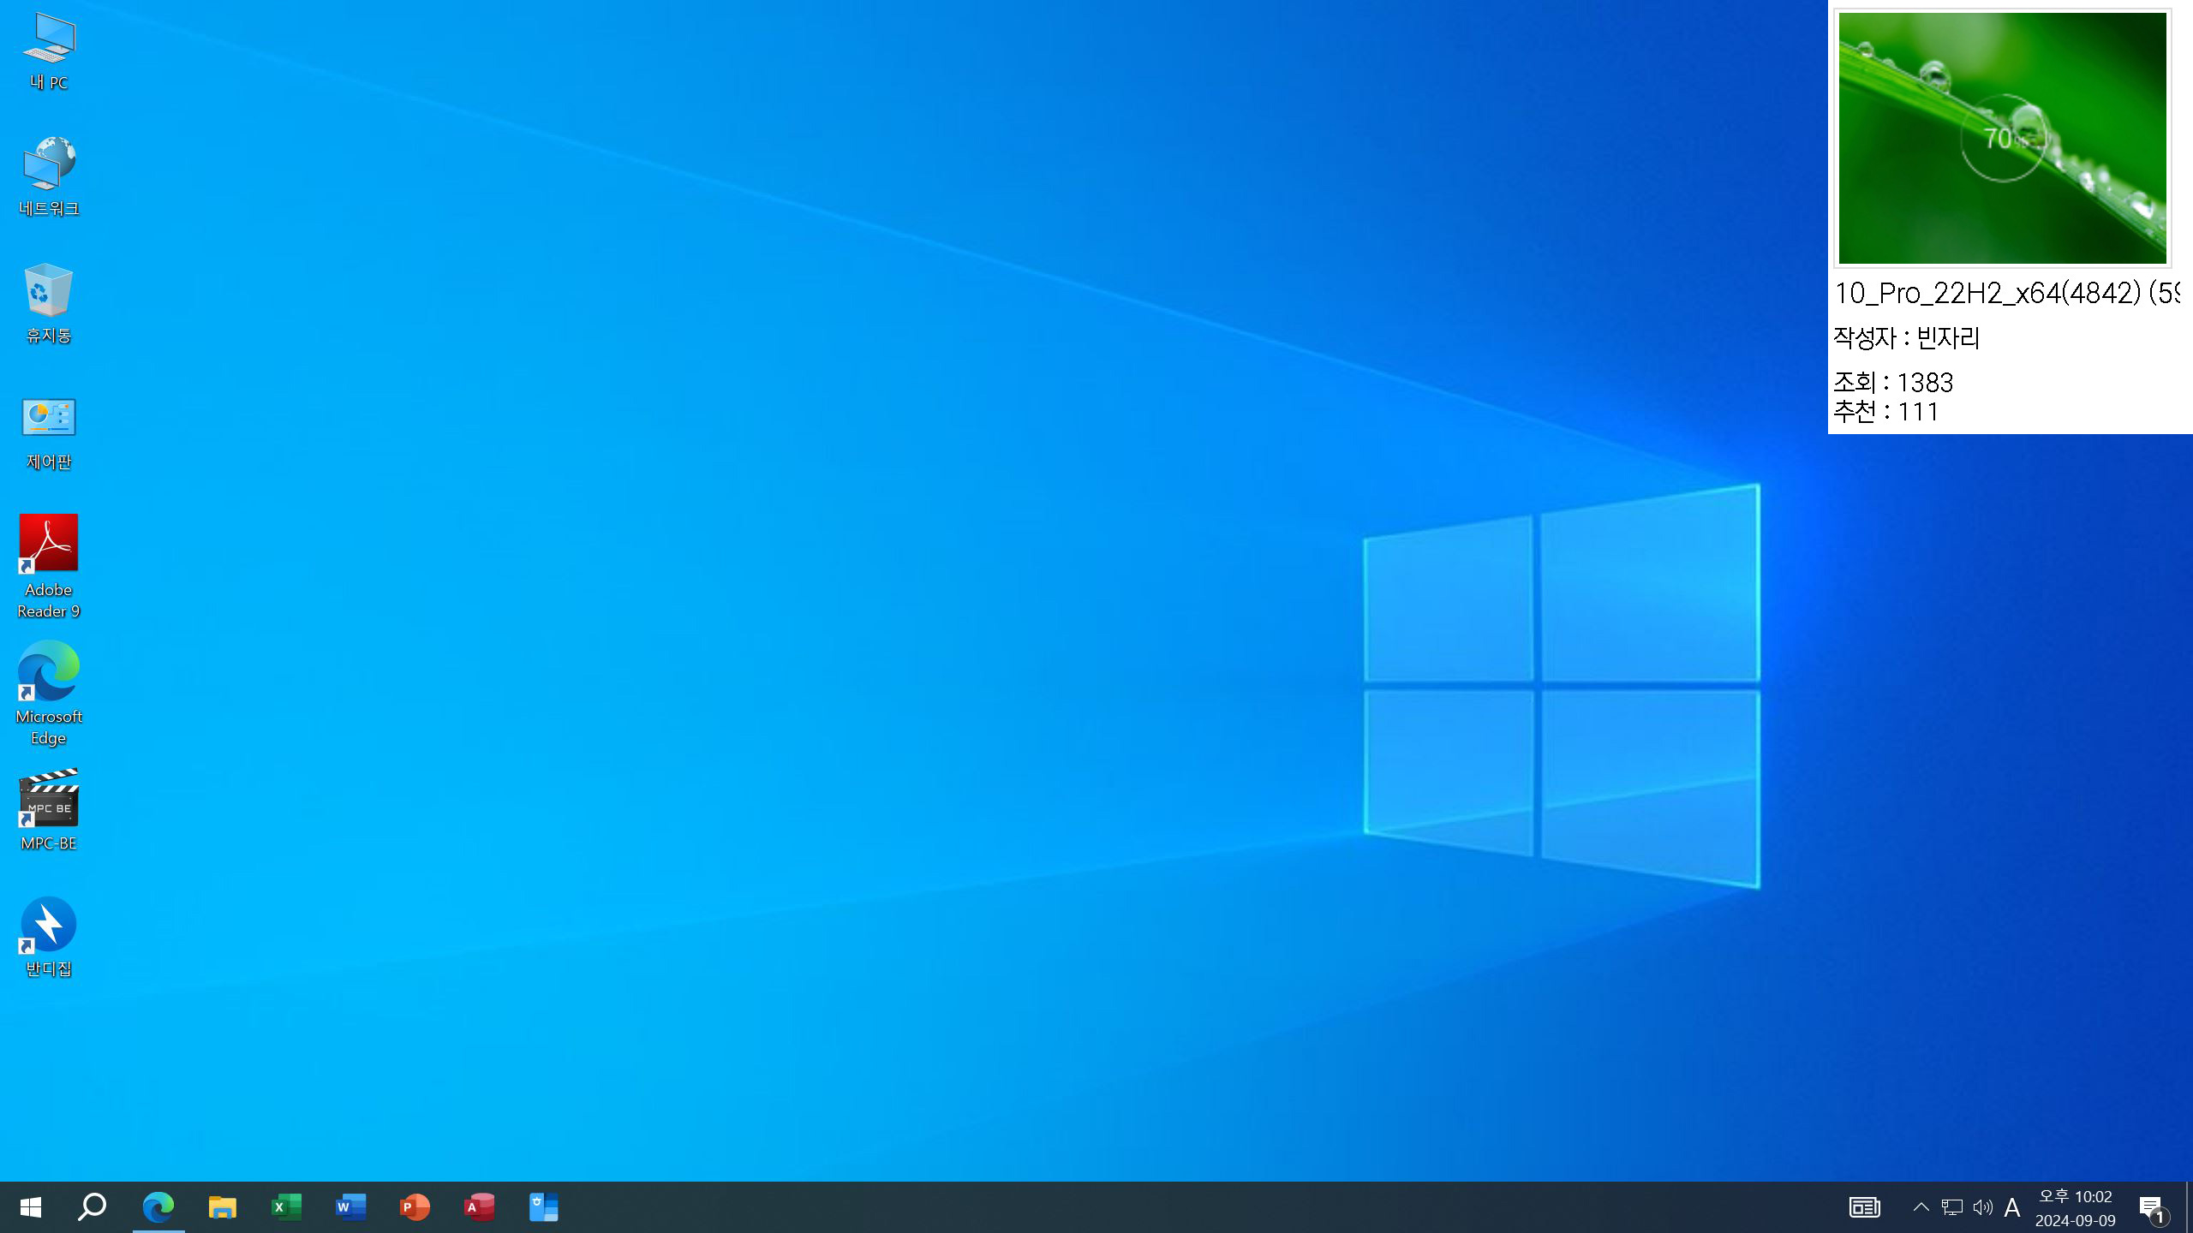Launch MPC-BE media player shortcut

click(x=49, y=810)
